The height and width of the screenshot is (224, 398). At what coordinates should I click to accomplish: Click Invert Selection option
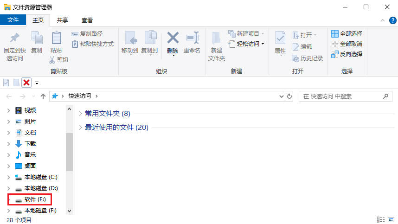pyautogui.click(x=347, y=54)
